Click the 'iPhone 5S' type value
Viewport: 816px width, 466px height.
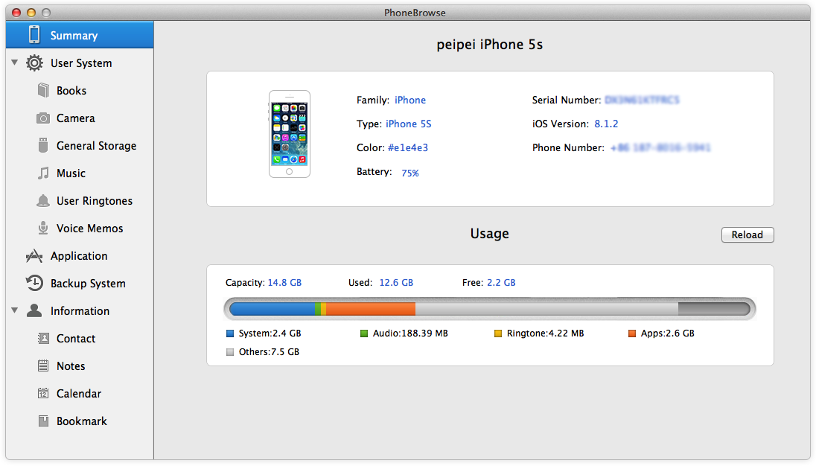coord(409,124)
